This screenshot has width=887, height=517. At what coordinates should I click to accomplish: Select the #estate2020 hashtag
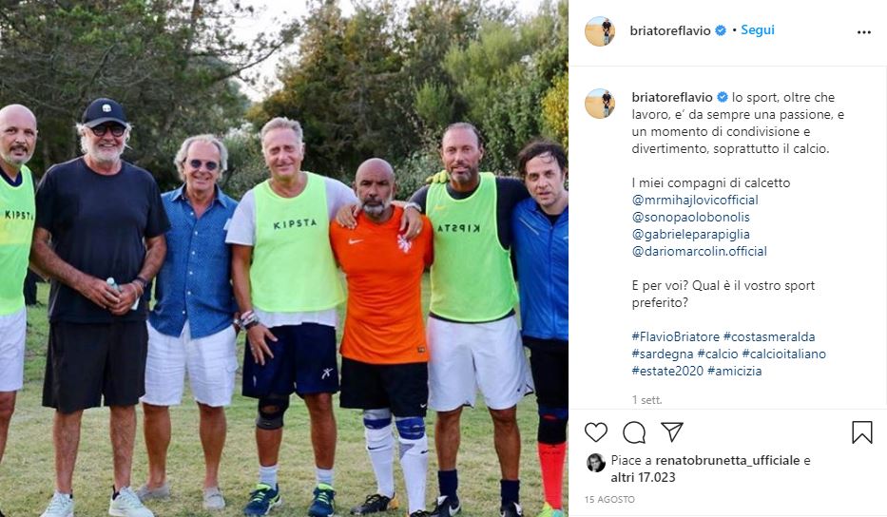point(667,371)
